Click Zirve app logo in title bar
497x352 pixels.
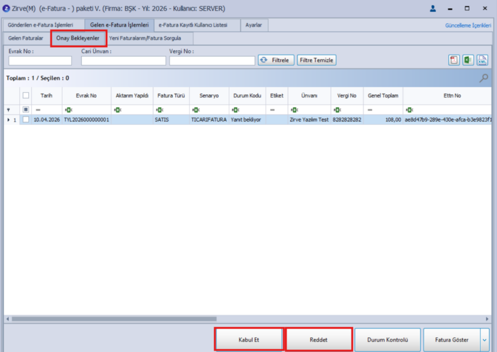click(6, 9)
